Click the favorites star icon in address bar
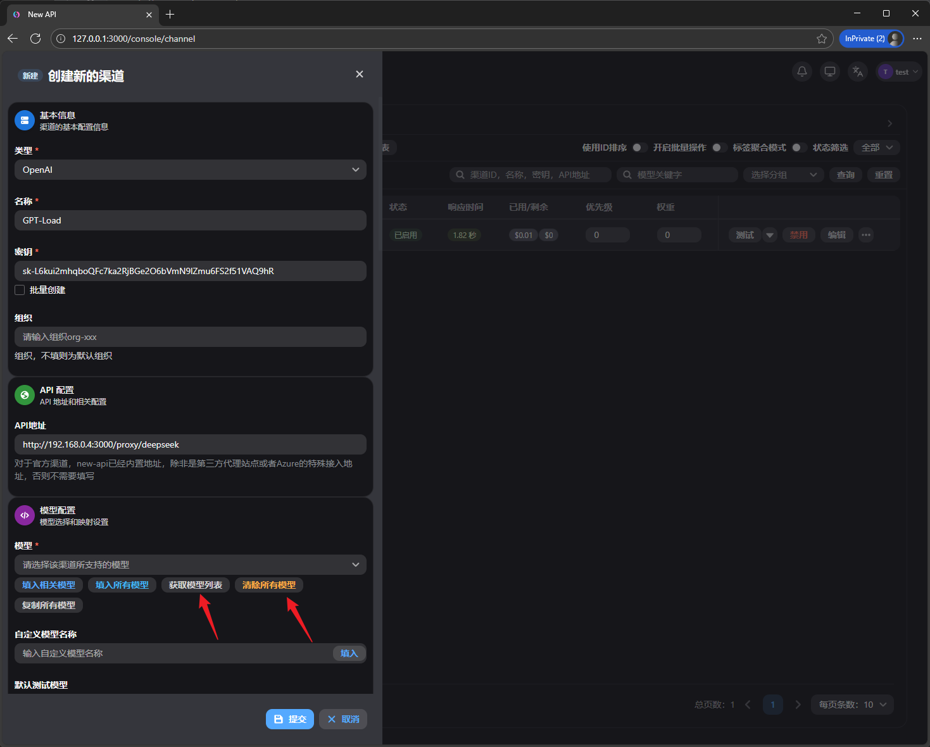 point(822,39)
